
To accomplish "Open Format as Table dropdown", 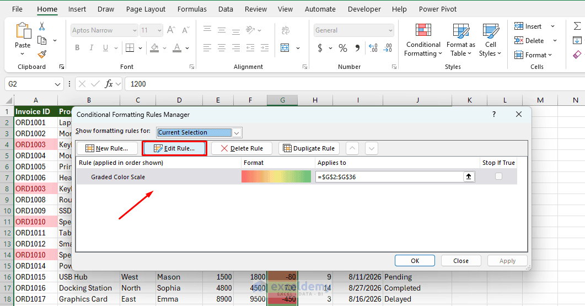I will [x=461, y=40].
